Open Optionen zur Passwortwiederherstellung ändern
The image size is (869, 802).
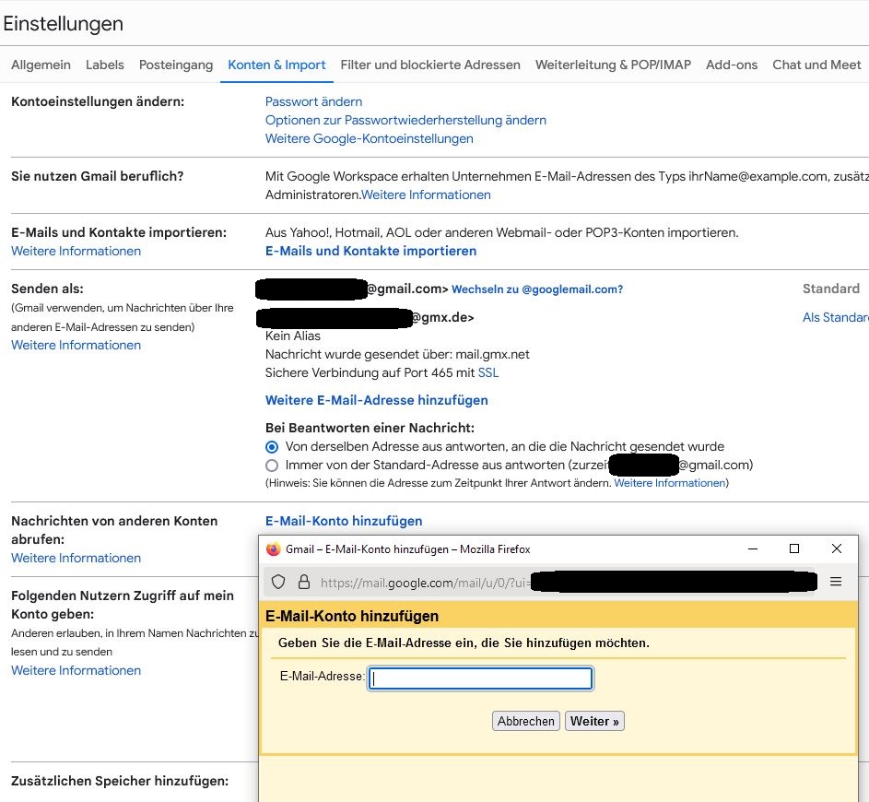click(x=405, y=120)
